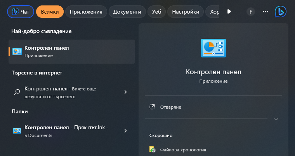Viewport: 295px width, 156px height.
Task: Click the Контролен панел title in preview pane
Action: [213, 72]
